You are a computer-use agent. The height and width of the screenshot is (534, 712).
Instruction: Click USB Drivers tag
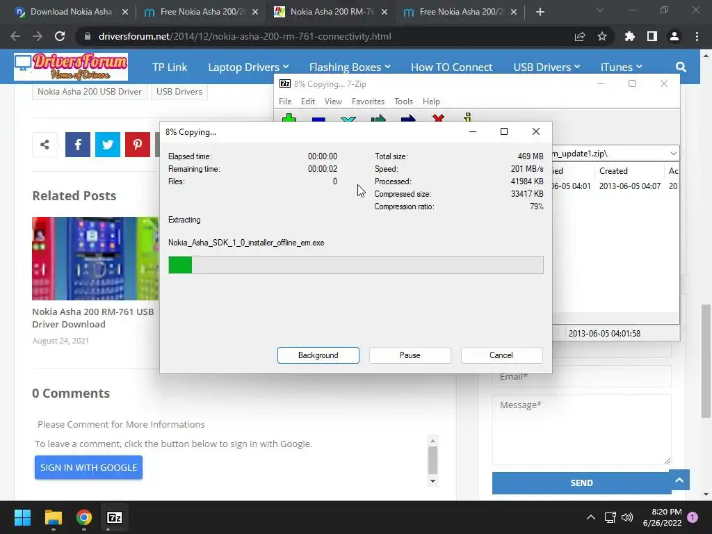(x=179, y=91)
